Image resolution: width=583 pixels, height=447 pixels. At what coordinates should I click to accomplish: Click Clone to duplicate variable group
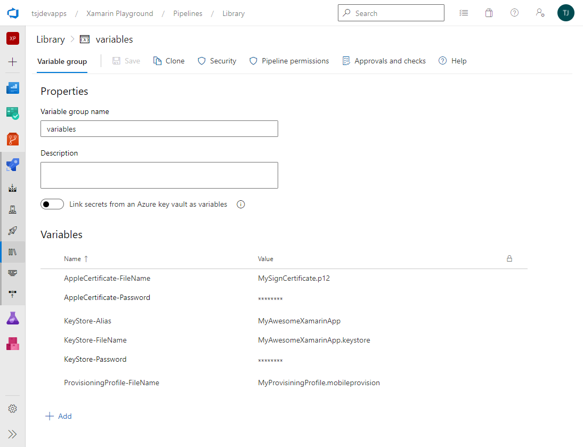[x=169, y=61]
